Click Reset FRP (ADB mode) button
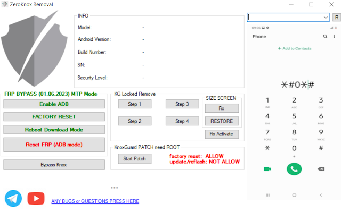The width and height of the screenshot is (341, 212). pyautogui.click(x=54, y=145)
